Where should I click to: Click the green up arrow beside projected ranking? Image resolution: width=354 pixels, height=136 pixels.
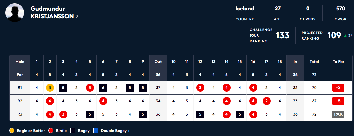click(x=345, y=36)
